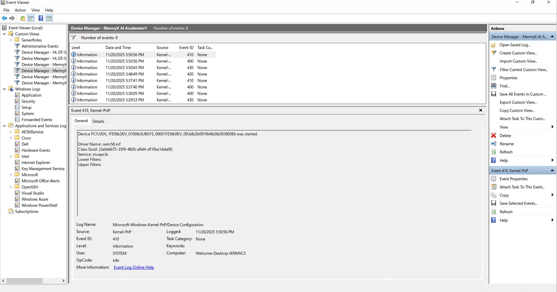Collapse the Applications and Services Logs node
Screen dimensions: 557x292
click(4, 126)
